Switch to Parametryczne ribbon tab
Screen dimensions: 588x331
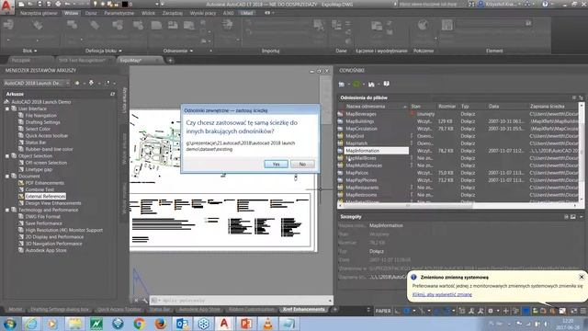tap(119, 13)
